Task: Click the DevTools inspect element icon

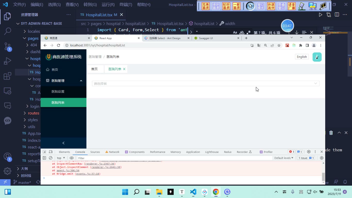Action: coord(45,152)
